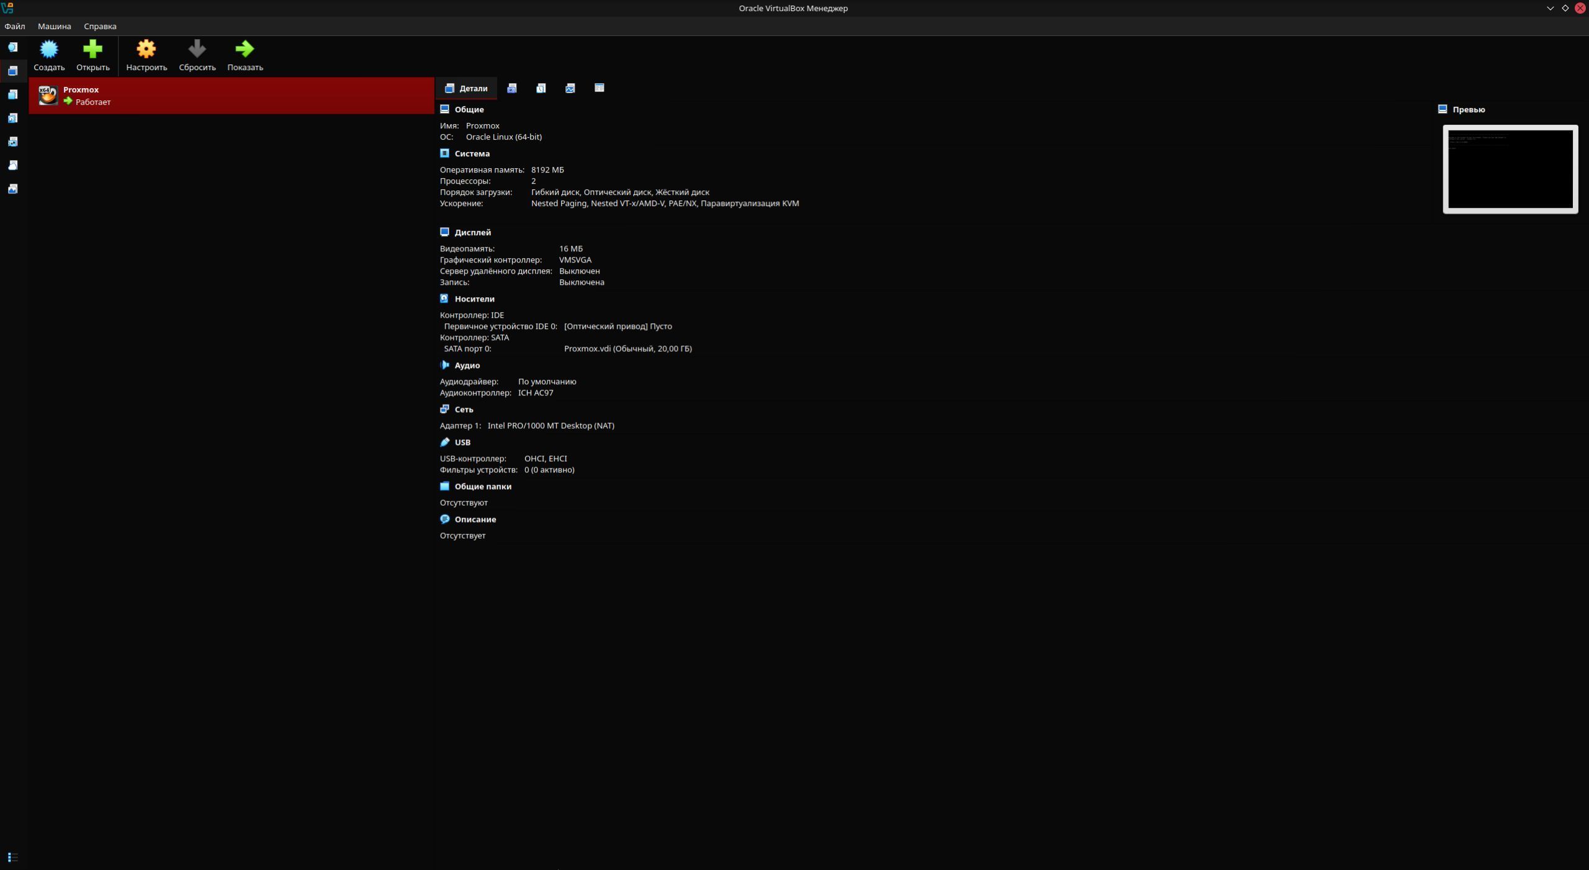Open machine settings with Настроить
This screenshot has height=870, width=1589.
[x=146, y=55]
